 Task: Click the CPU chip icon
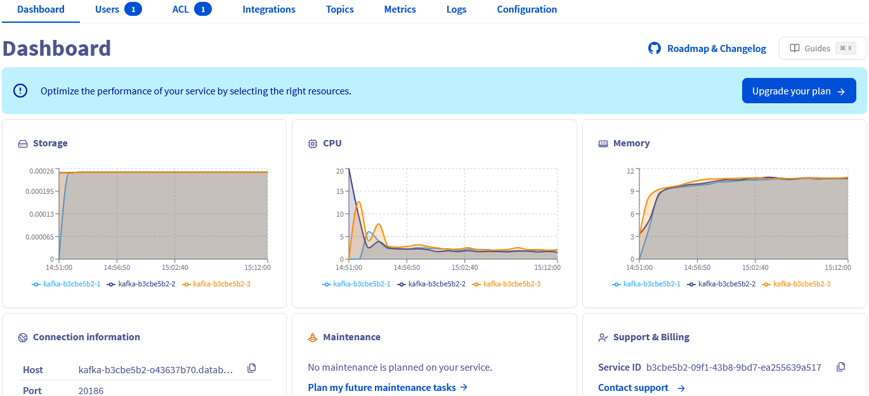click(312, 144)
